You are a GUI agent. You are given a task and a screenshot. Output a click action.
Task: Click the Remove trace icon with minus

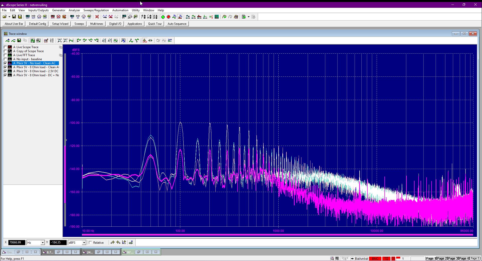[13, 41]
